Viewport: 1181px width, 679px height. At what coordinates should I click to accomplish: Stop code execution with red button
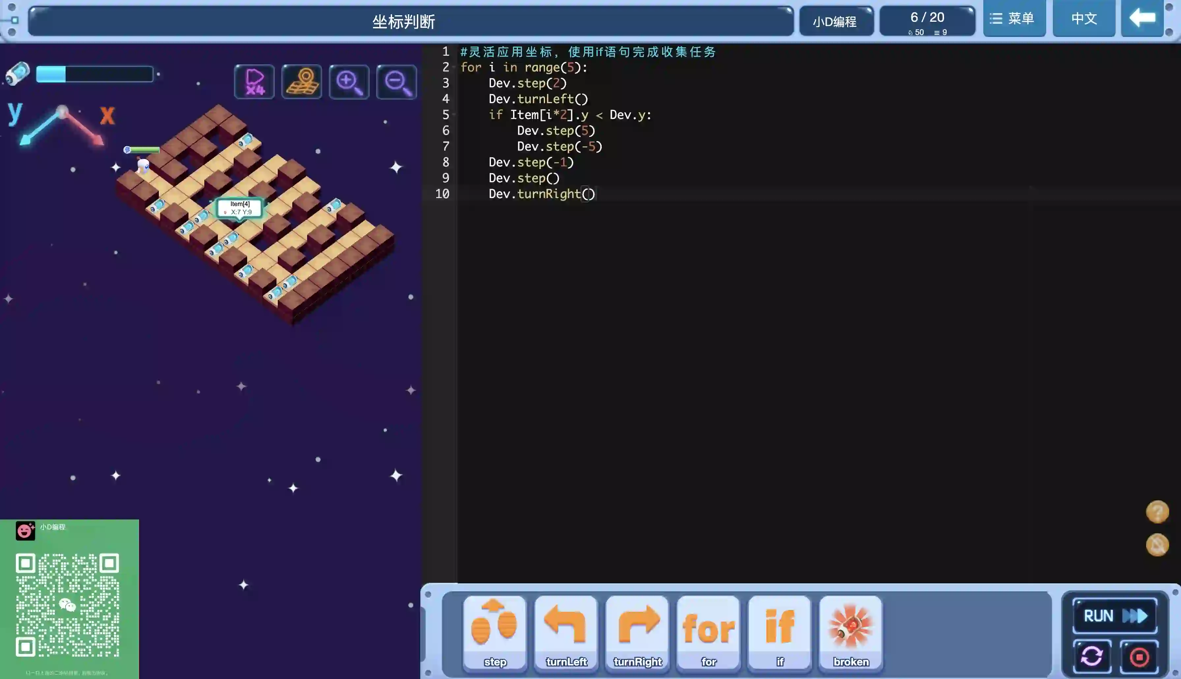pos(1139,657)
